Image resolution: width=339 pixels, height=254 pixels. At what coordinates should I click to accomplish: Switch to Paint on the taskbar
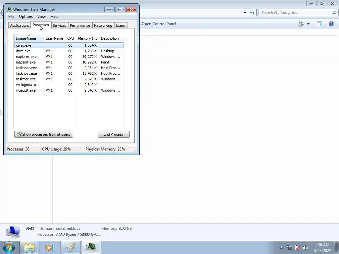pyautogui.click(x=71, y=247)
